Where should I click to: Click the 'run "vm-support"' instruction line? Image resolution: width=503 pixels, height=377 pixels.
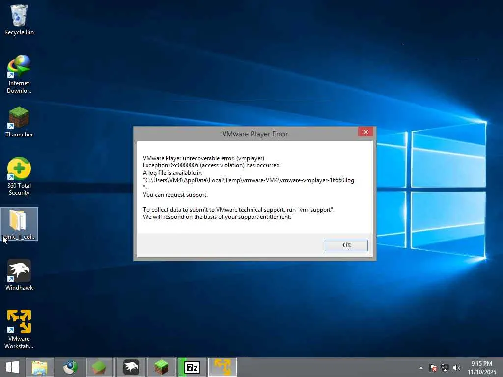[238, 210]
